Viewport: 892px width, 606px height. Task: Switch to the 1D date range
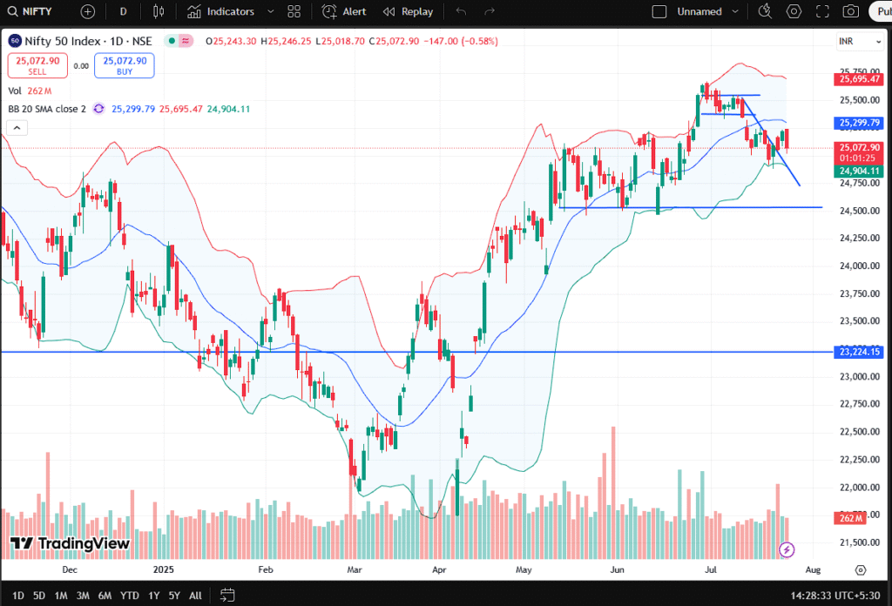18,596
